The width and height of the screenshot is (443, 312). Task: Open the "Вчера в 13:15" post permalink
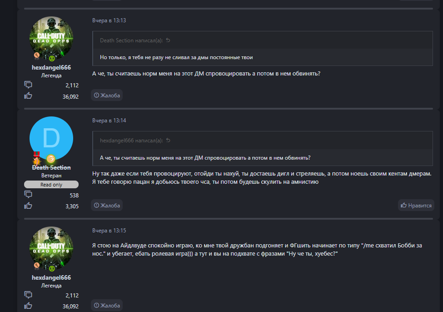pos(109,230)
